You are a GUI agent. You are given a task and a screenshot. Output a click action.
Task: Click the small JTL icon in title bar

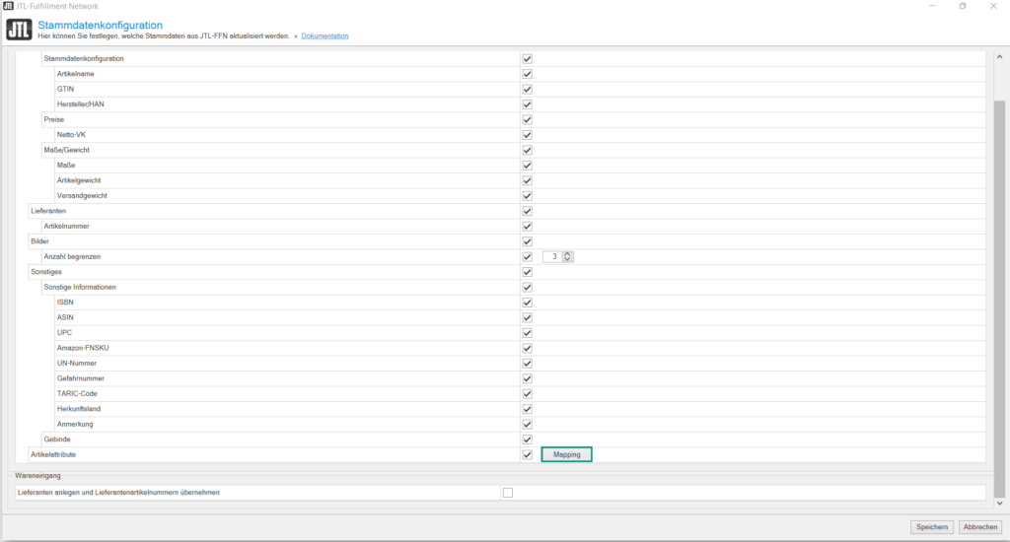(8, 6)
